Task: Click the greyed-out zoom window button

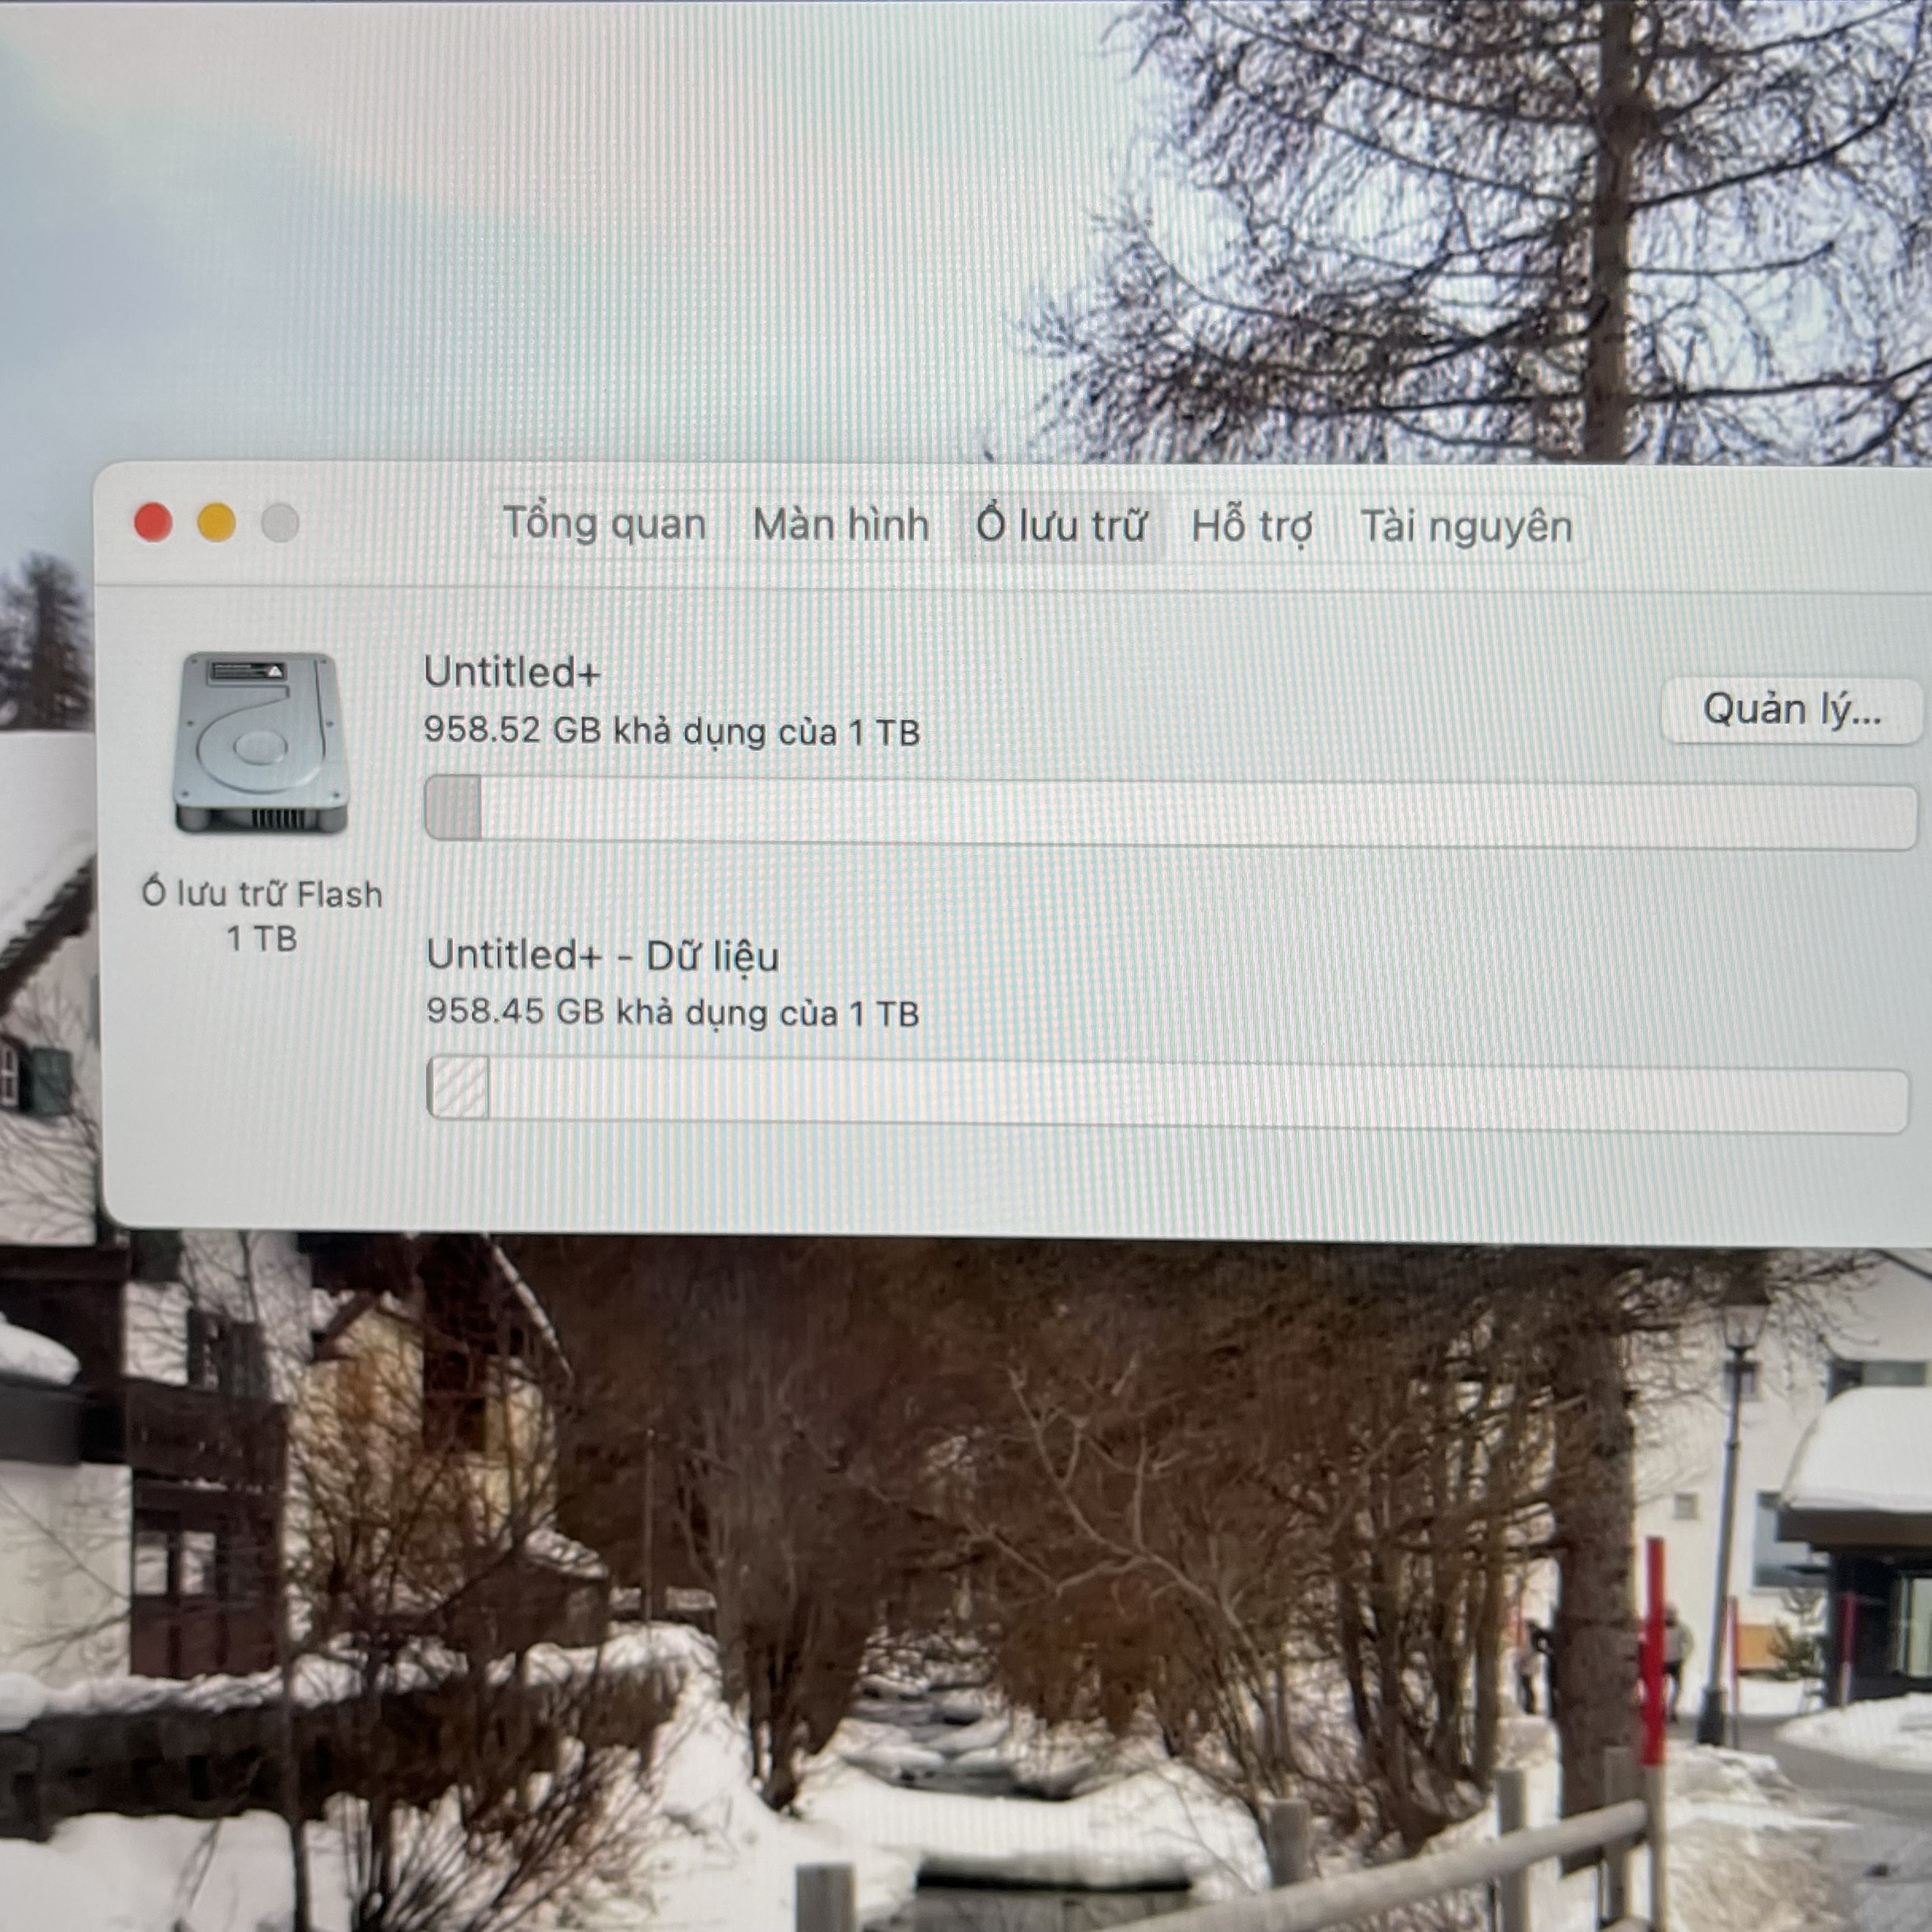Action: (x=280, y=523)
